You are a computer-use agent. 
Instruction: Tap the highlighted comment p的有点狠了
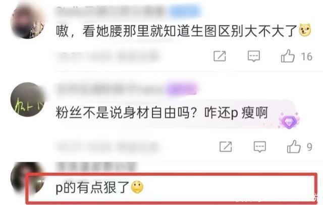point(172,188)
